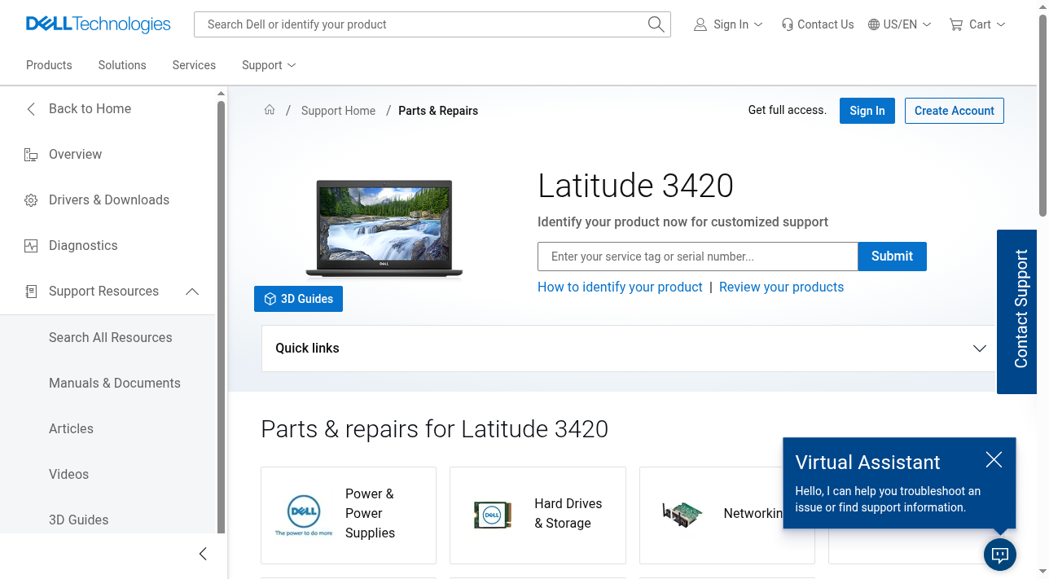
Task: Click Back to Home text
Action: click(x=90, y=109)
